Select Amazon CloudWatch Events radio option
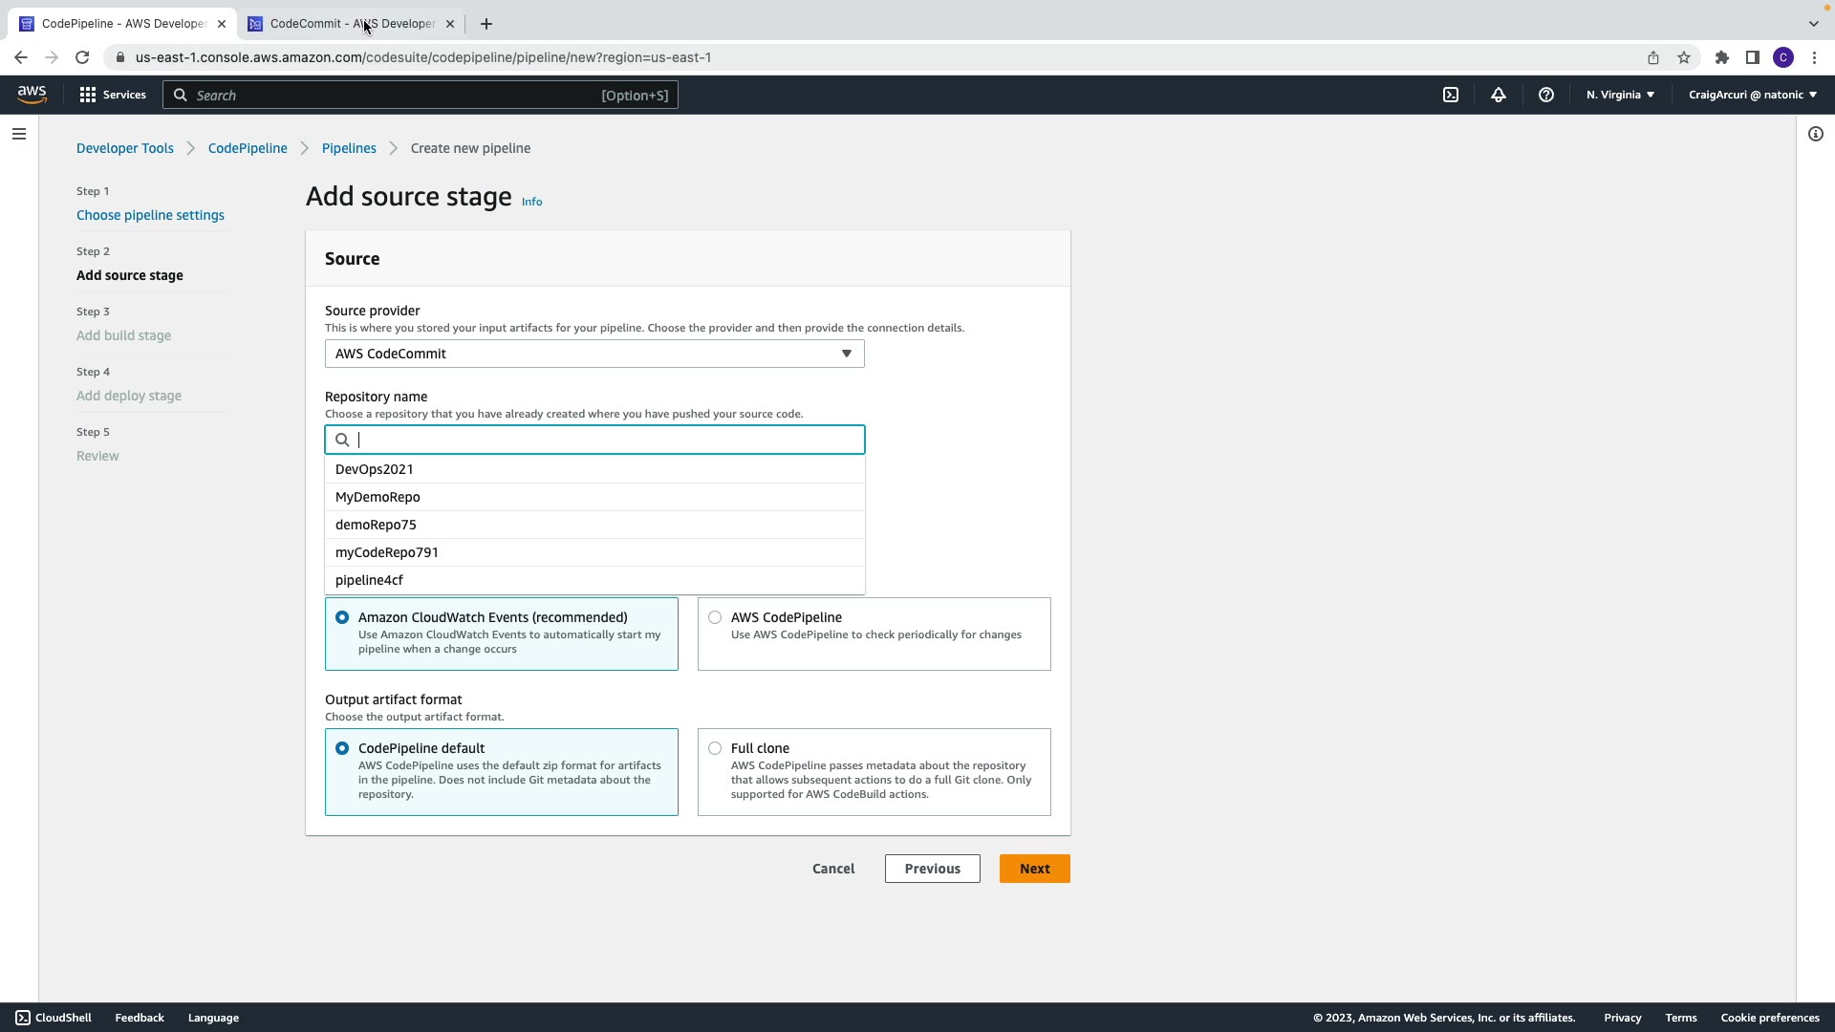The image size is (1835, 1032). point(342,617)
